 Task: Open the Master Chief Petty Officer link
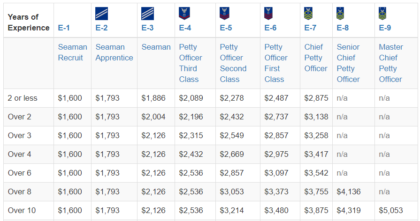coord(390,63)
